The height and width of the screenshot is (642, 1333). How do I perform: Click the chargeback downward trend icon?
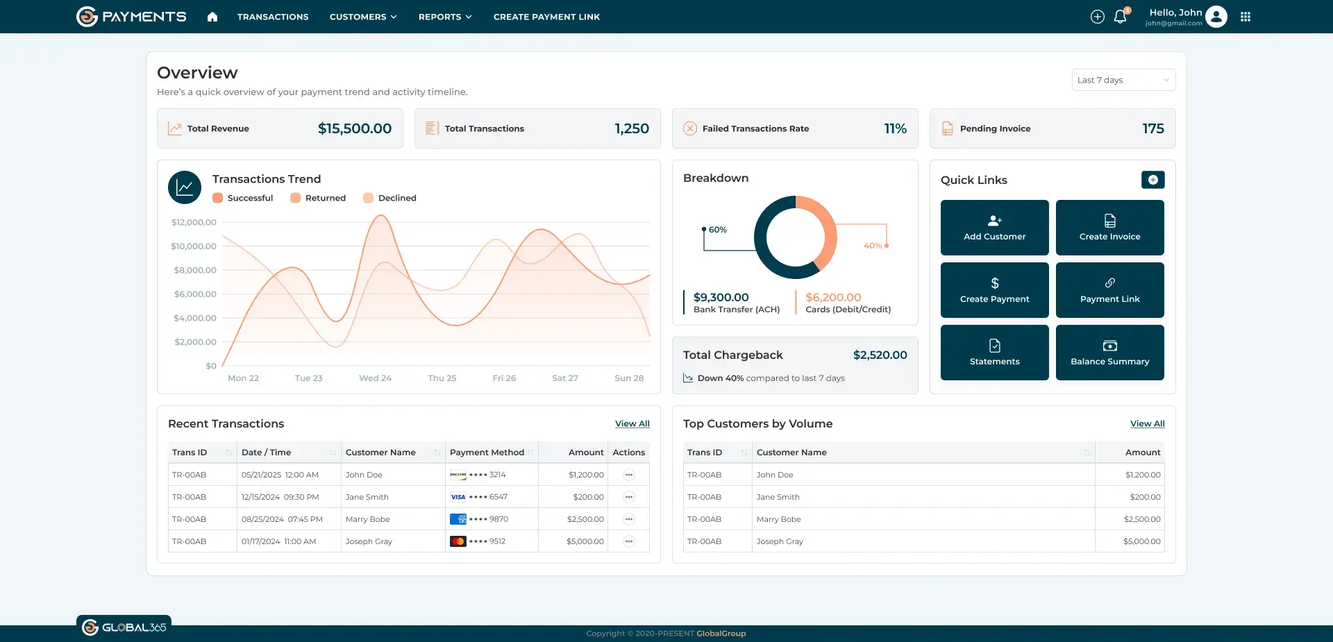click(688, 378)
